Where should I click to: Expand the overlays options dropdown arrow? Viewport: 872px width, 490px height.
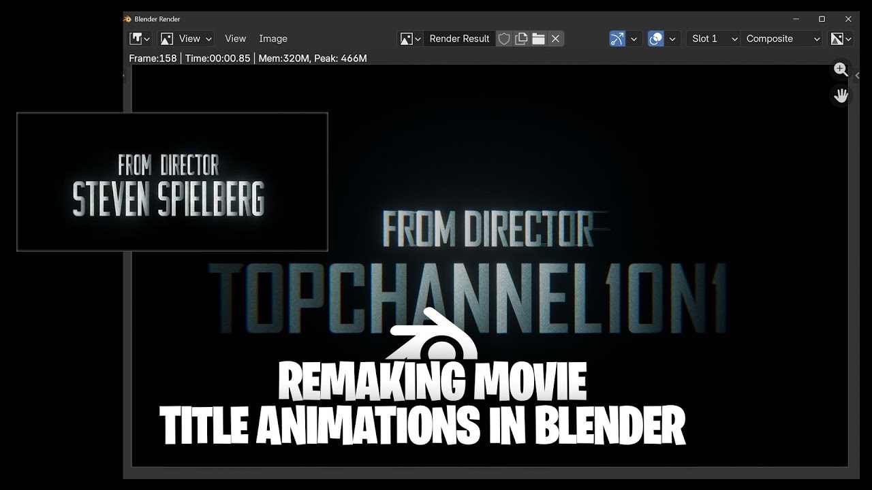click(x=672, y=39)
